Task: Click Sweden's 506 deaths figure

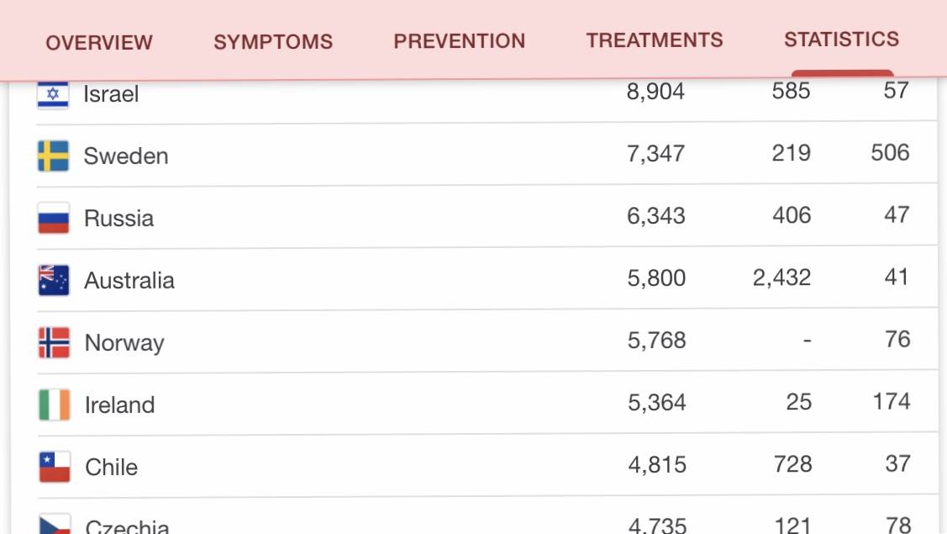Action: (890, 153)
